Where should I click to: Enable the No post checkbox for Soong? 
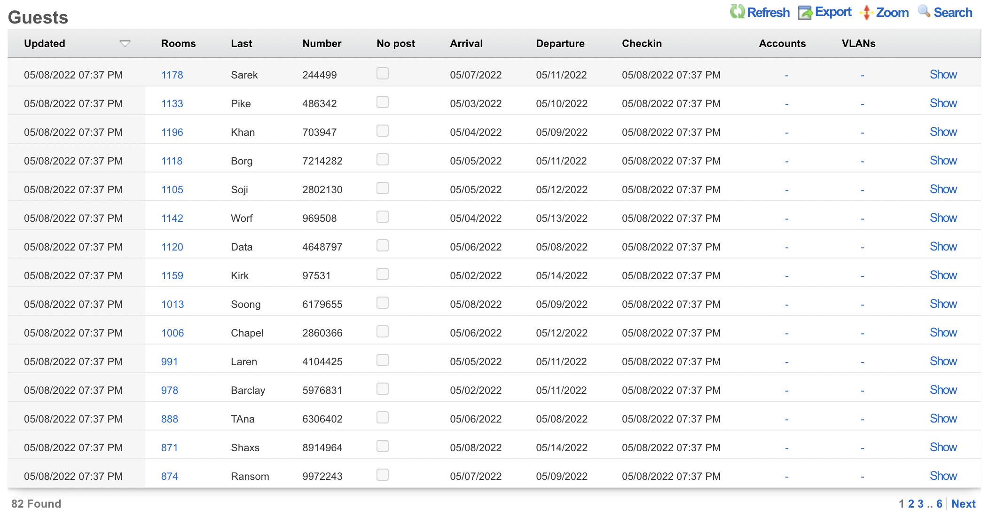coord(383,303)
